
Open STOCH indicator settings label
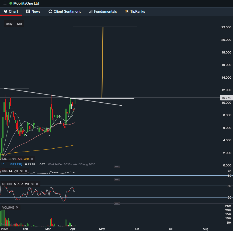(7, 184)
